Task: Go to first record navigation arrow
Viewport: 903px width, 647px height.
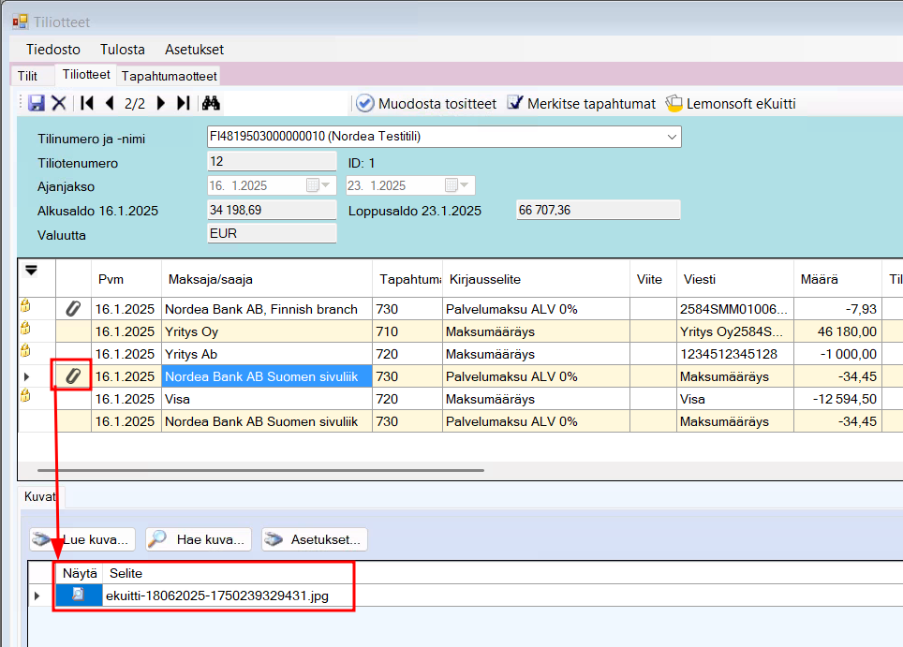Action: (x=87, y=103)
